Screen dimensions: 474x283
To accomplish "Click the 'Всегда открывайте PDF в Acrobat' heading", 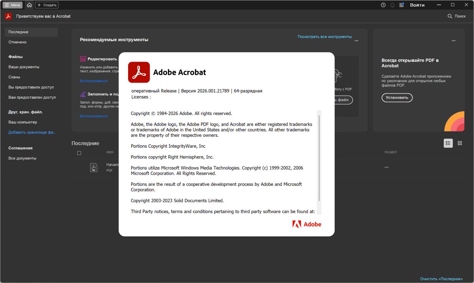I will [410, 63].
